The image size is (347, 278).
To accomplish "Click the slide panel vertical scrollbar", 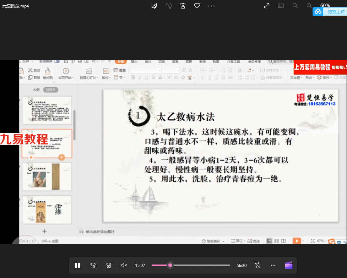I will 74,125.
